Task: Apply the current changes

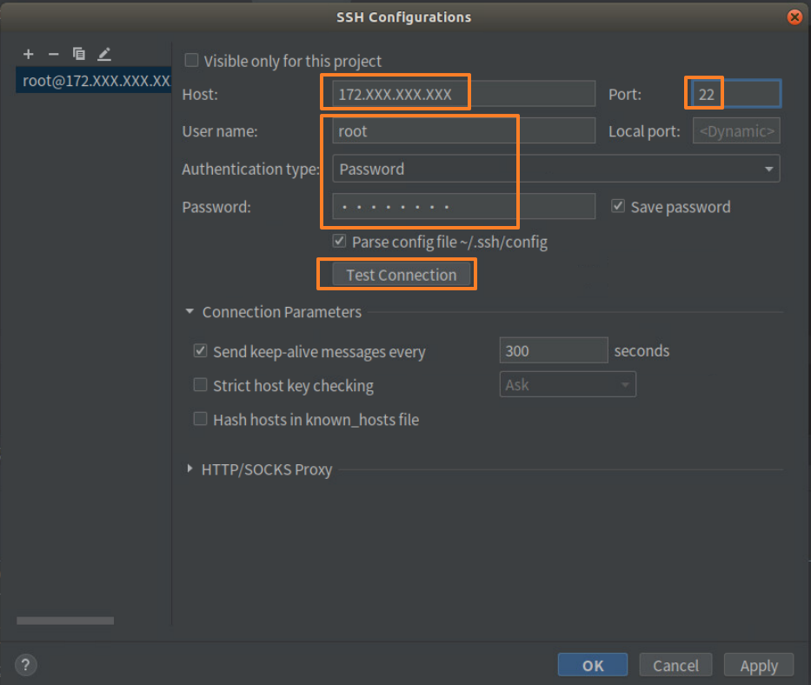Action: click(x=758, y=664)
